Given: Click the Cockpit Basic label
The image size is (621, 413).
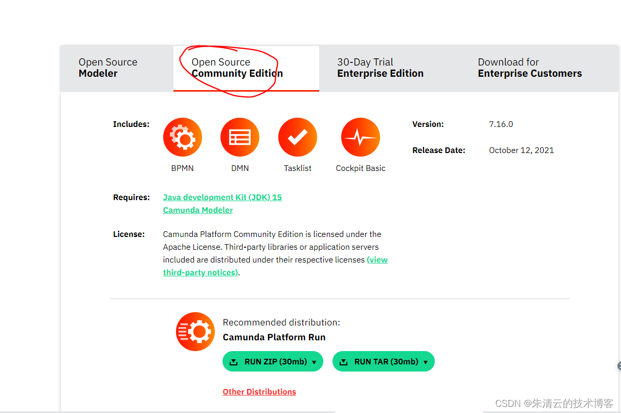Looking at the screenshot, I should pyautogui.click(x=361, y=168).
